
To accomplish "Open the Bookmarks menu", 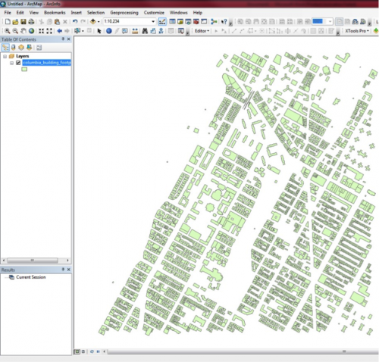I will (x=55, y=12).
